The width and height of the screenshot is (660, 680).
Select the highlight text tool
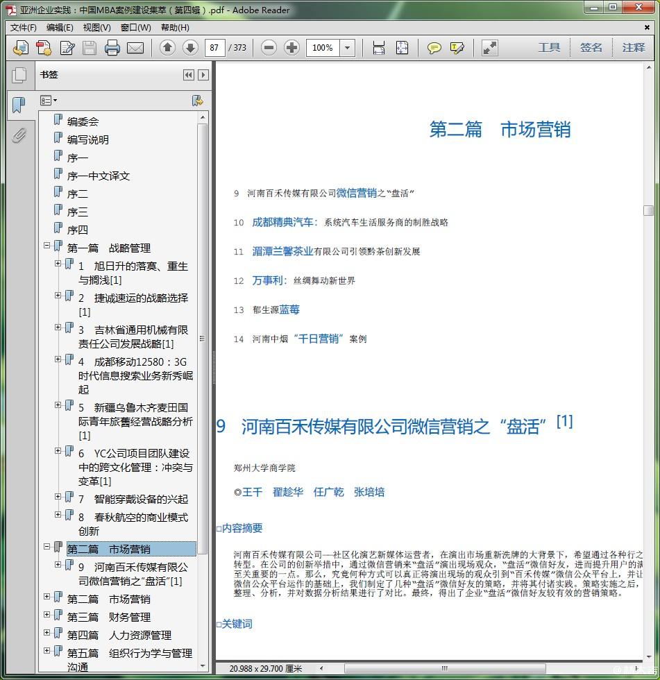click(457, 48)
